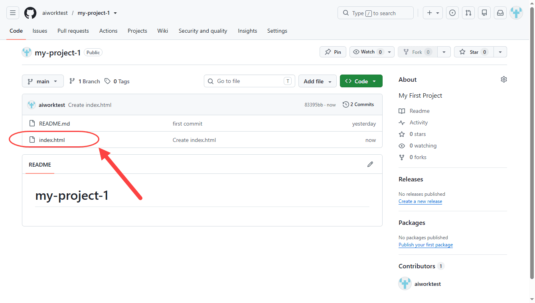This screenshot has height=303, width=535.
Task: Click the contributor aiworktest avatar
Action: pos(405,284)
